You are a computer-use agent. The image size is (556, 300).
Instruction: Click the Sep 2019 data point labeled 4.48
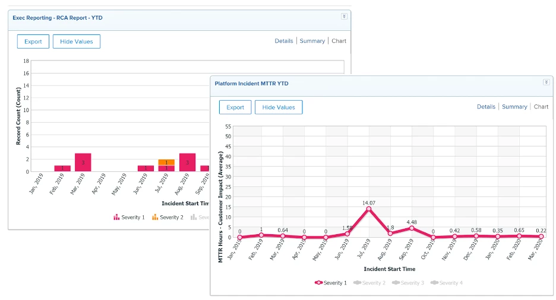coord(412,228)
